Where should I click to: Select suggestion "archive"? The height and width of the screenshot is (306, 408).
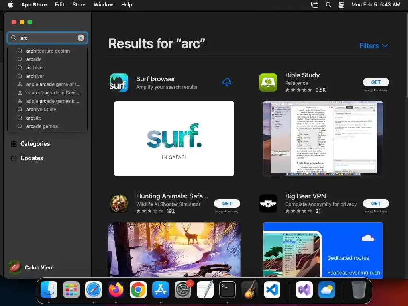point(48,68)
